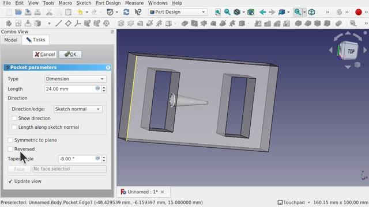Switch to the Model tab

(11, 40)
